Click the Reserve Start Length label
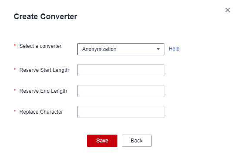This screenshot has width=237, height=159. (44, 70)
